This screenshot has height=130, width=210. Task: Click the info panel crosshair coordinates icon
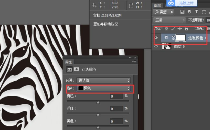pos(94,5)
